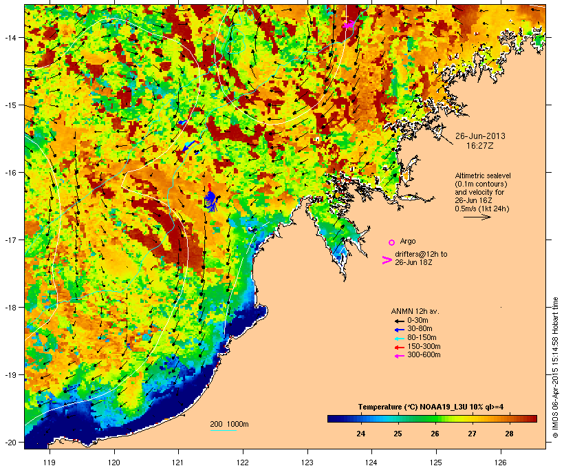Image resolution: width=564 pixels, height=468 pixels.
Task: Click the magenta marker at the map's top edge
Action: pos(348,25)
